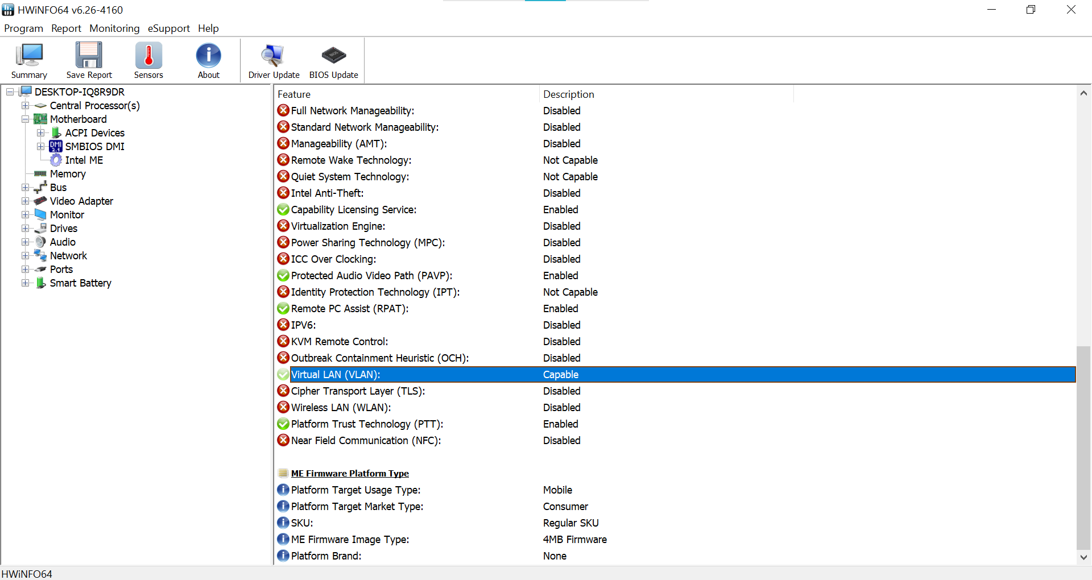Click green check beside Capability Licensing Service
Screen dimensions: 1092x580
coord(283,209)
